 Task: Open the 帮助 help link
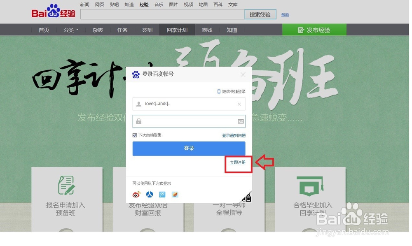285,14
